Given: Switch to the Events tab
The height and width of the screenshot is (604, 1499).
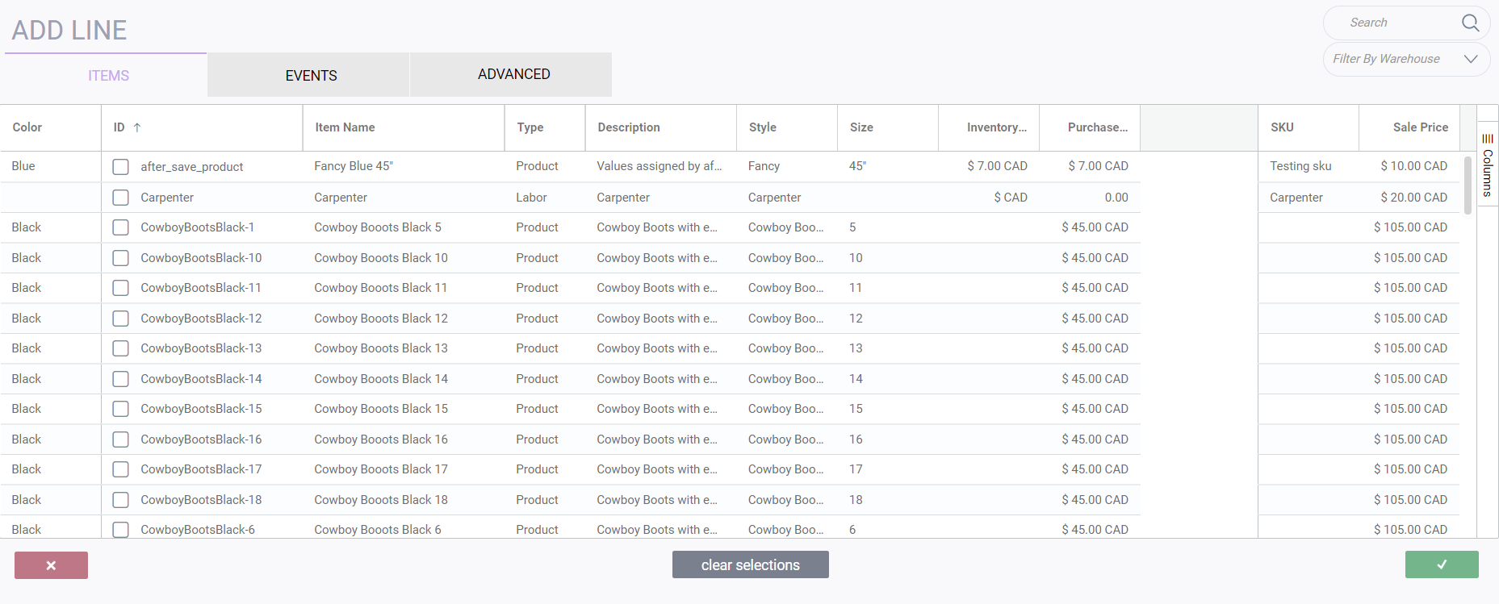Looking at the screenshot, I should tap(311, 75).
